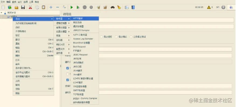The image size is (236, 107).
Task: Open the 选项 menu
Action: pos(25,2)
